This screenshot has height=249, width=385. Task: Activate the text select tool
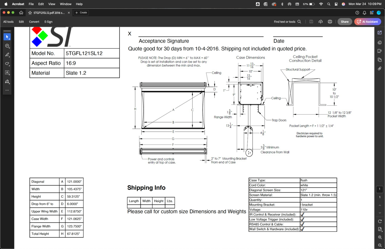pos(7,73)
